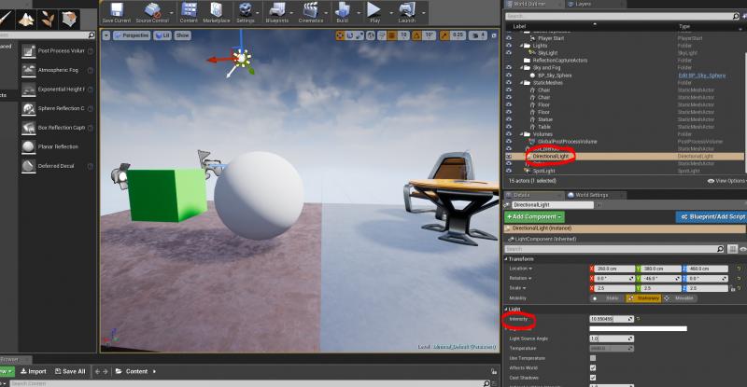Select Deferred Decal item

(x=57, y=166)
